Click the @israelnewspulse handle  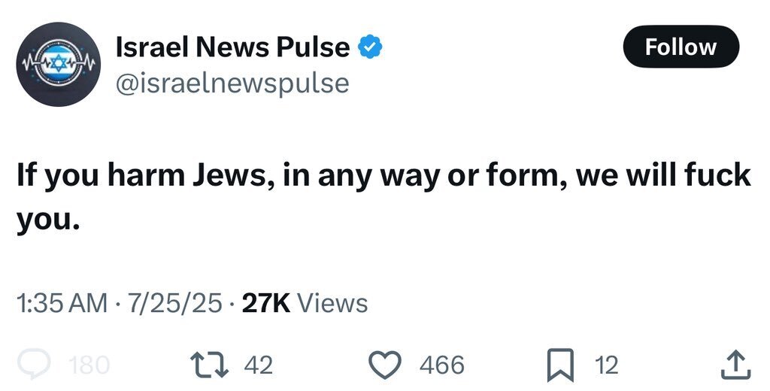(x=232, y=83)
